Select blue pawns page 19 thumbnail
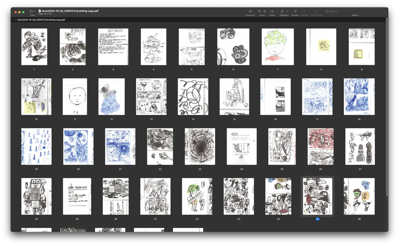This screenshot has height=246, width=399. (x=36, y=147)
